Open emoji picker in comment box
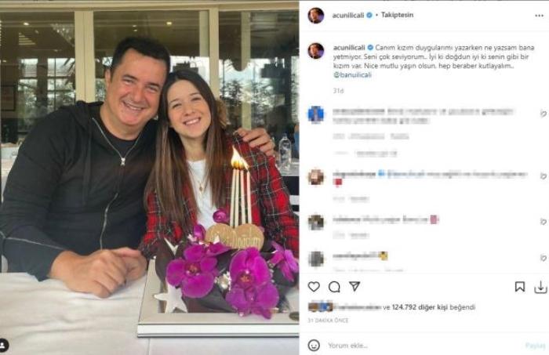This screenshot has height=355, width=549. click(x=314, y=346)
